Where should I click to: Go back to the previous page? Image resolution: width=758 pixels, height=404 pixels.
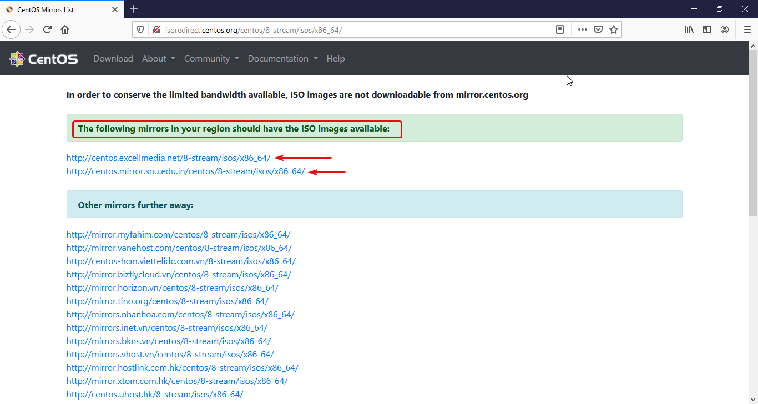tap(11, 29)
